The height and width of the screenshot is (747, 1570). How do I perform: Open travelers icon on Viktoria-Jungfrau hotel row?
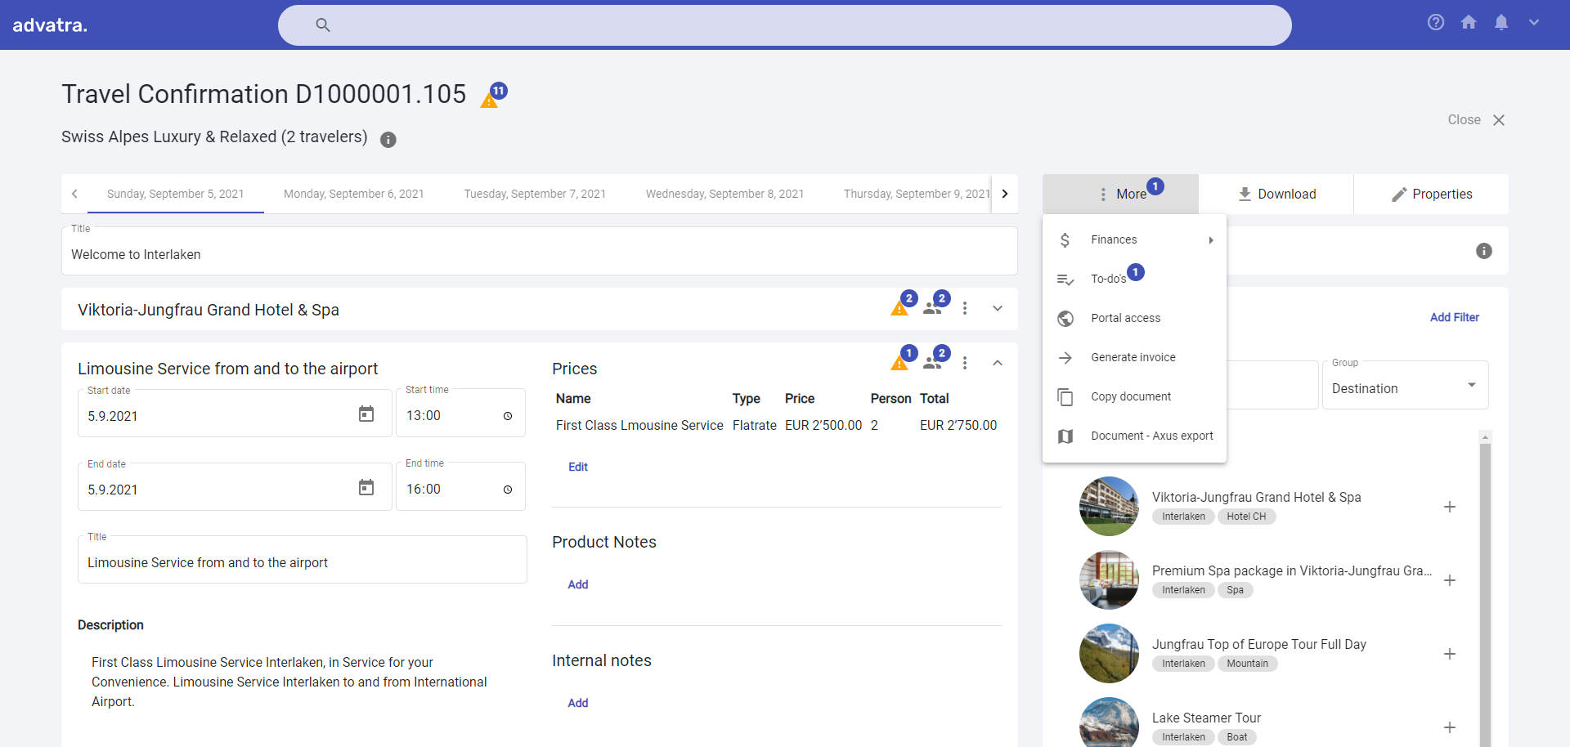(x=932, y=308)
